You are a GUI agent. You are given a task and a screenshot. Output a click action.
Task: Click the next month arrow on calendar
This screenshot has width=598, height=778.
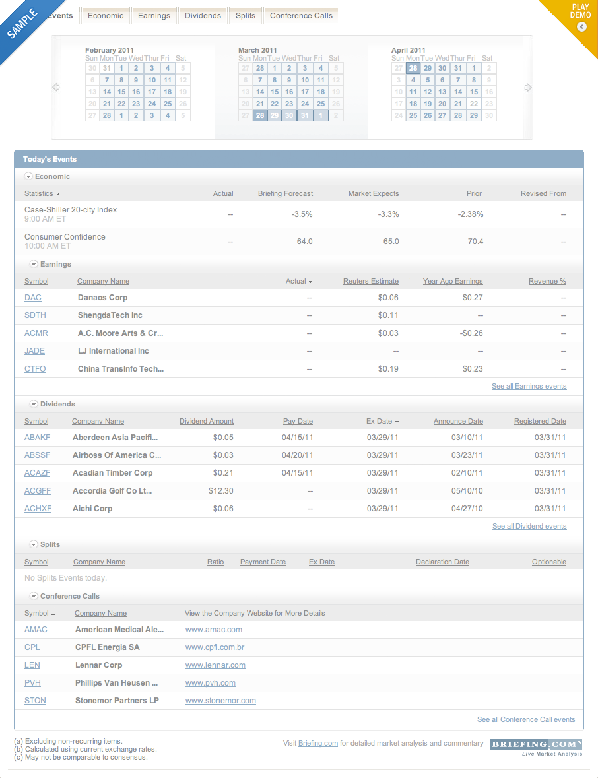(x=528, y=87)
